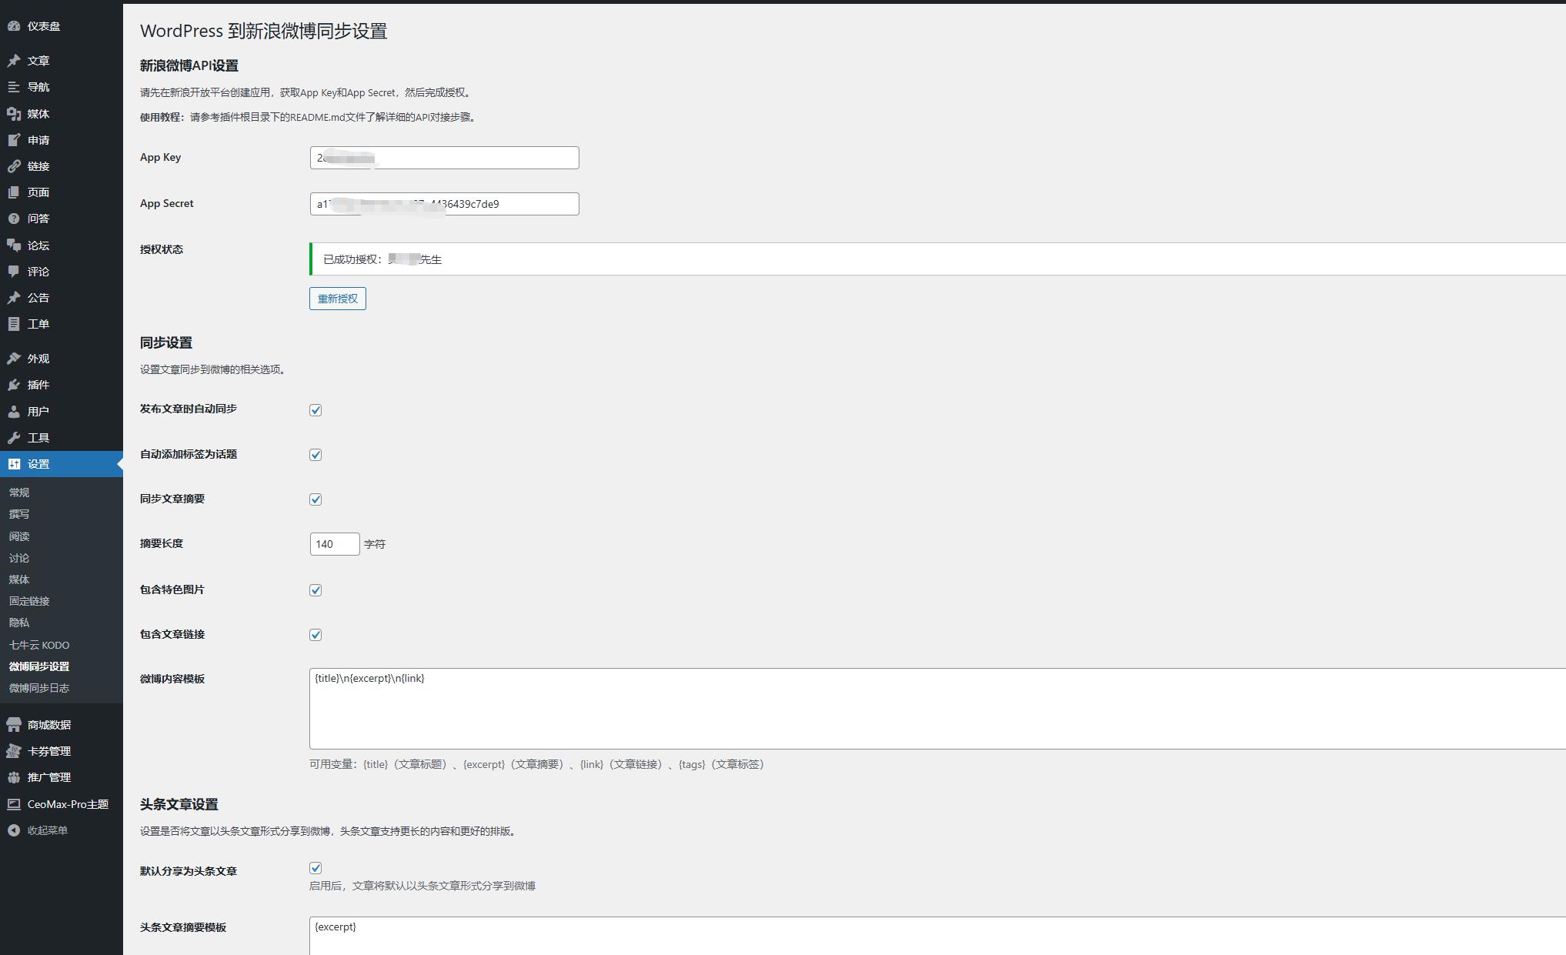This screenshot has width=1566, height=955.
Task: Click the 插件 plugin icon
Action: click(x=14, y=385)
